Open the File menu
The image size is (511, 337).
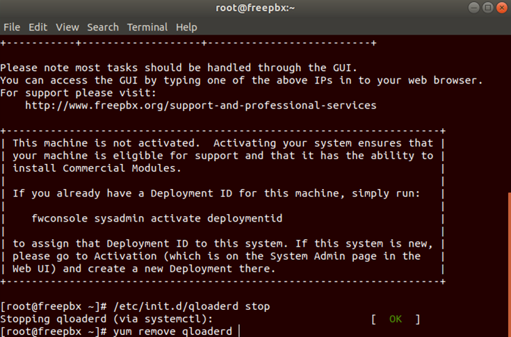pos(12,27)
